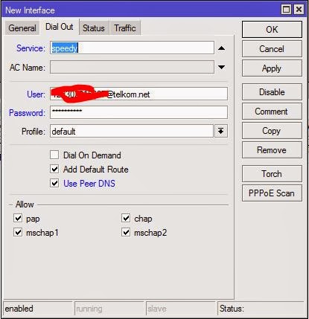This screenshot has width=309, height=319.
Task: Toggle Use Peer DNS checkbox
Action: (54, 184)
